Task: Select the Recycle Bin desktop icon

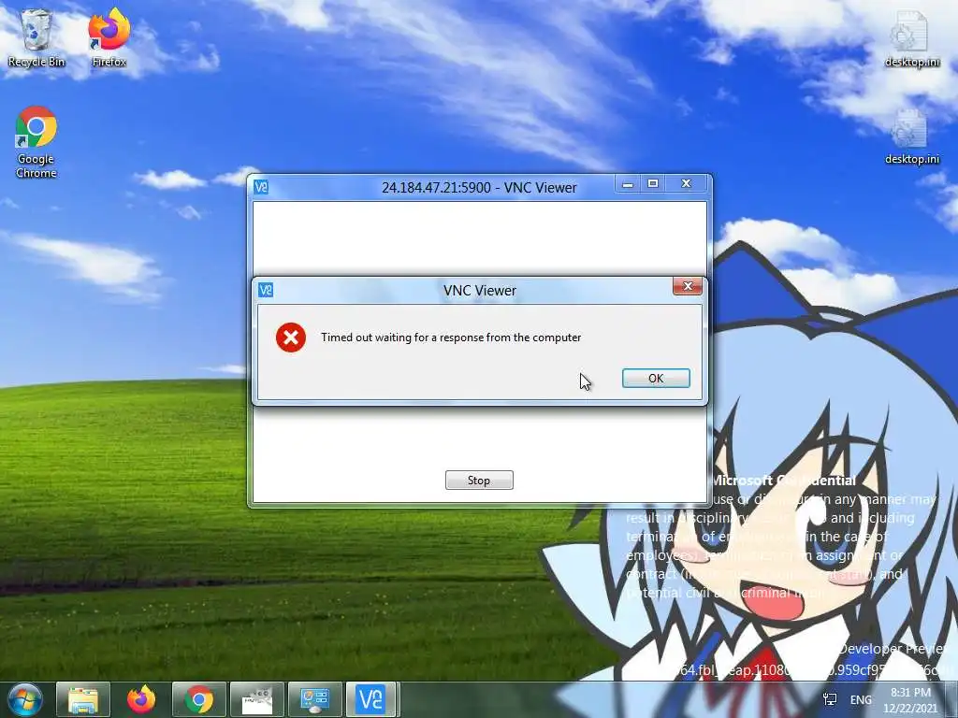Action: [x=36, y=37]
